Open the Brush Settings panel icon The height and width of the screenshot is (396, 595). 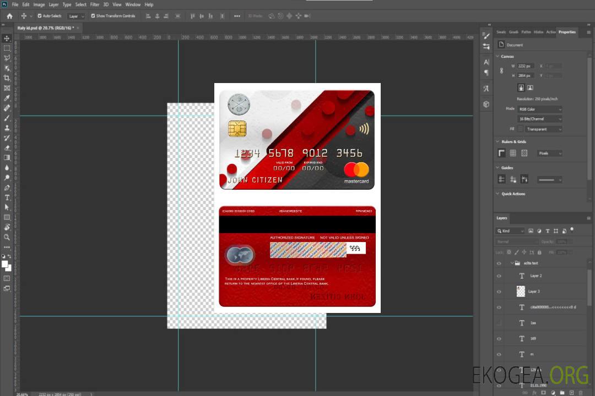(486, 36)
